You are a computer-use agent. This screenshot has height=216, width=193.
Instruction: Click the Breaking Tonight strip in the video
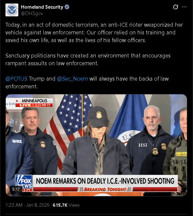105,189
